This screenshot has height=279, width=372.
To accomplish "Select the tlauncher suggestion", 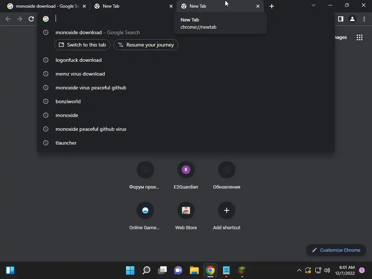I will pos(186,143).
